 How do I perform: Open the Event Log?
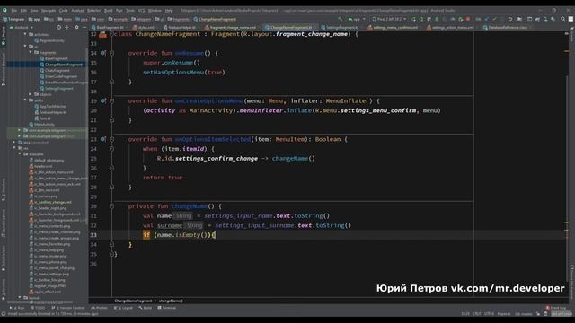pos(555,308)
